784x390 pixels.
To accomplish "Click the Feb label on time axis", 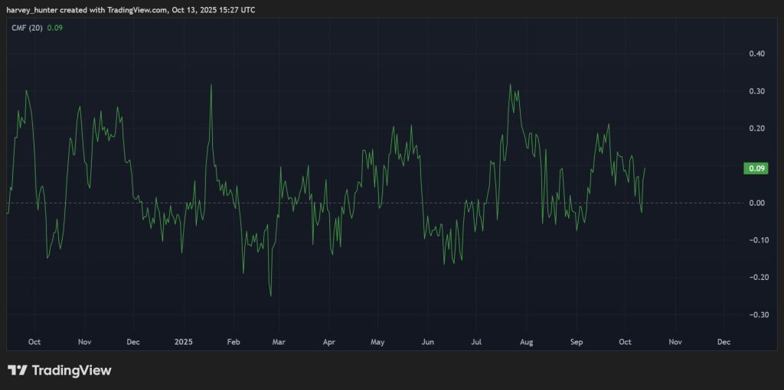I will pos(234,342).
